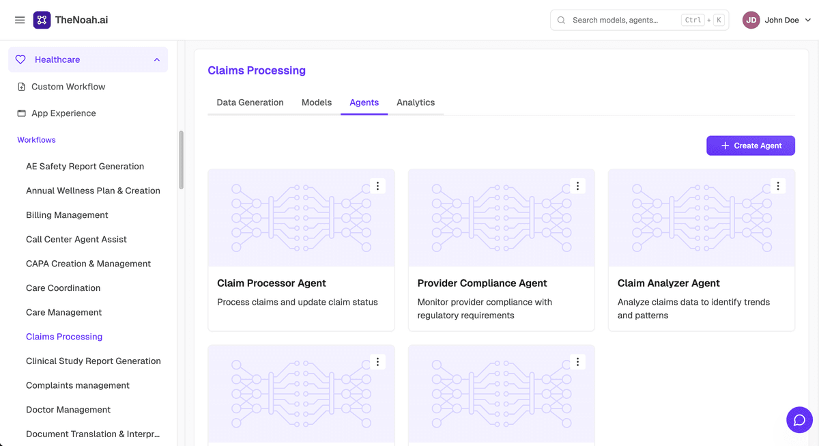Open Provider Compliance Agent options menu
Viewport: 819px width, 446px height.
[577, 186]
